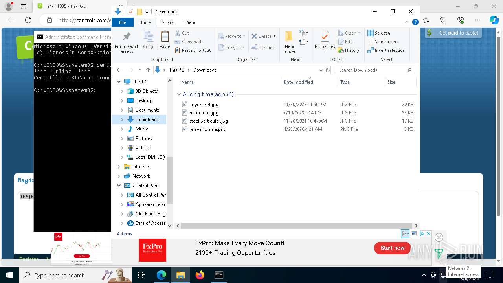Collapse the This PC tree node
The width and height of the screenshot is (503, 283).
point(119,82)
